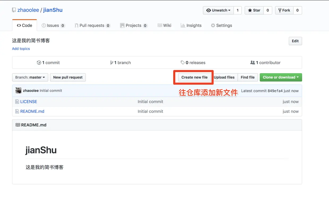This screenshot has height=202, width=329.
Task: Click the Insights graph icon
Action: [183, 25]
